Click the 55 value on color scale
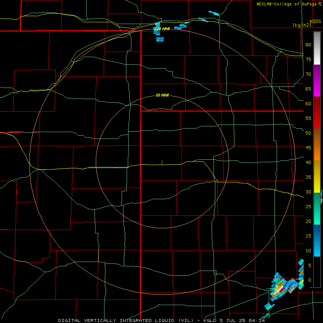Viewport: 323px width, 323px height. click(x=308, y=118)
